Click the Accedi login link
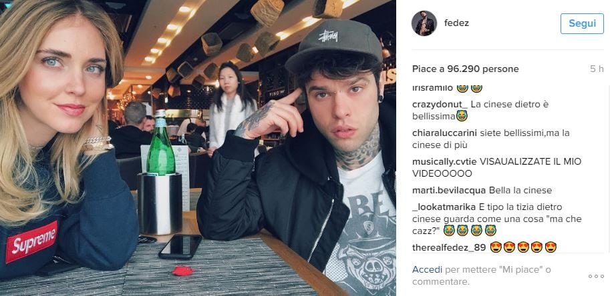Viewport: 610px width, 296px height. (x=427, y=269)
